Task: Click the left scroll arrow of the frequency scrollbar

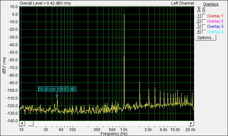Action: click(x=22, y=124)
